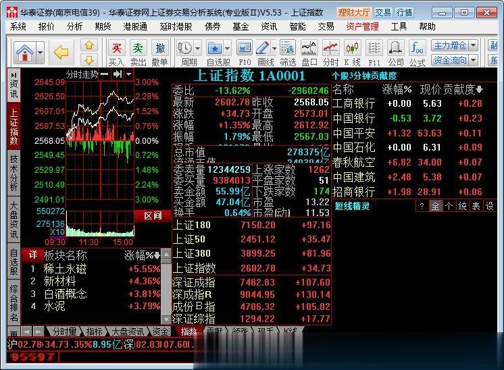Select the 白酒概念 sector row
504x370 pixels.
(x=92, y=294)
